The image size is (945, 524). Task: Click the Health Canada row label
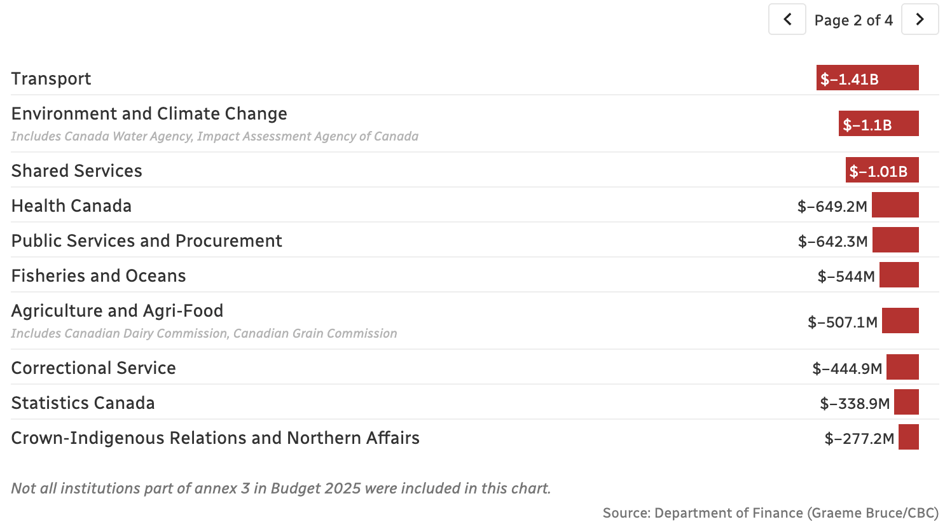coord(71,206)
